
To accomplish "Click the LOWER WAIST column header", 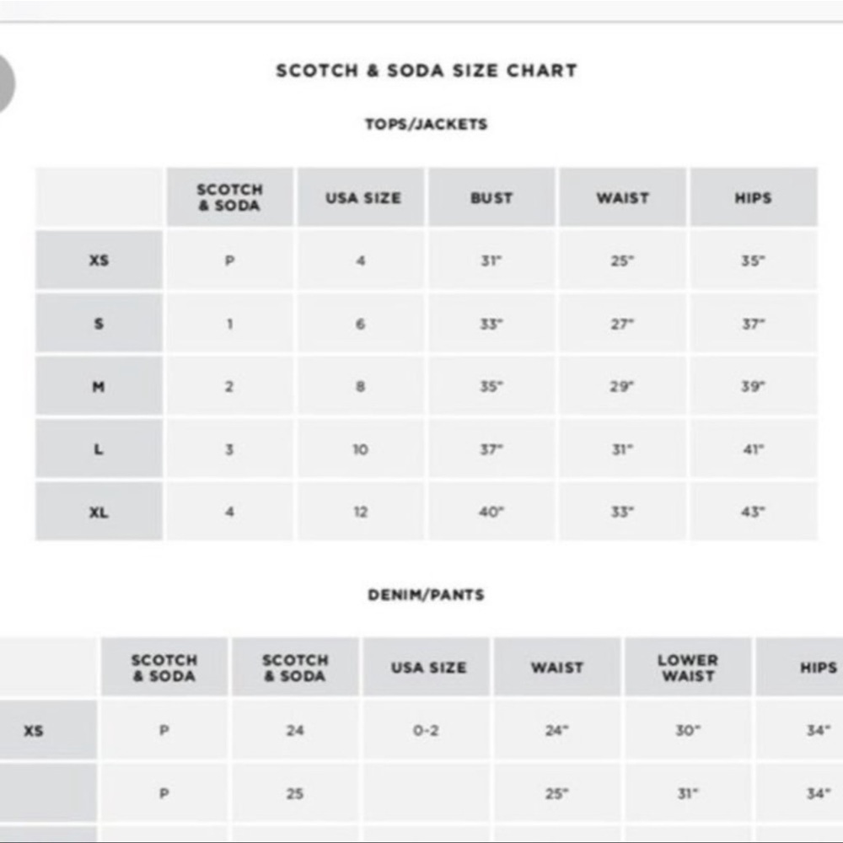I will [688, 667].
